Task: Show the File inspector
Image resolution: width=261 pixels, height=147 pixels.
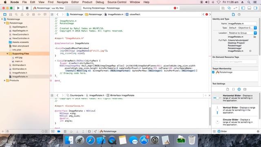Action: pyautogui.click(x=233, y=15)
